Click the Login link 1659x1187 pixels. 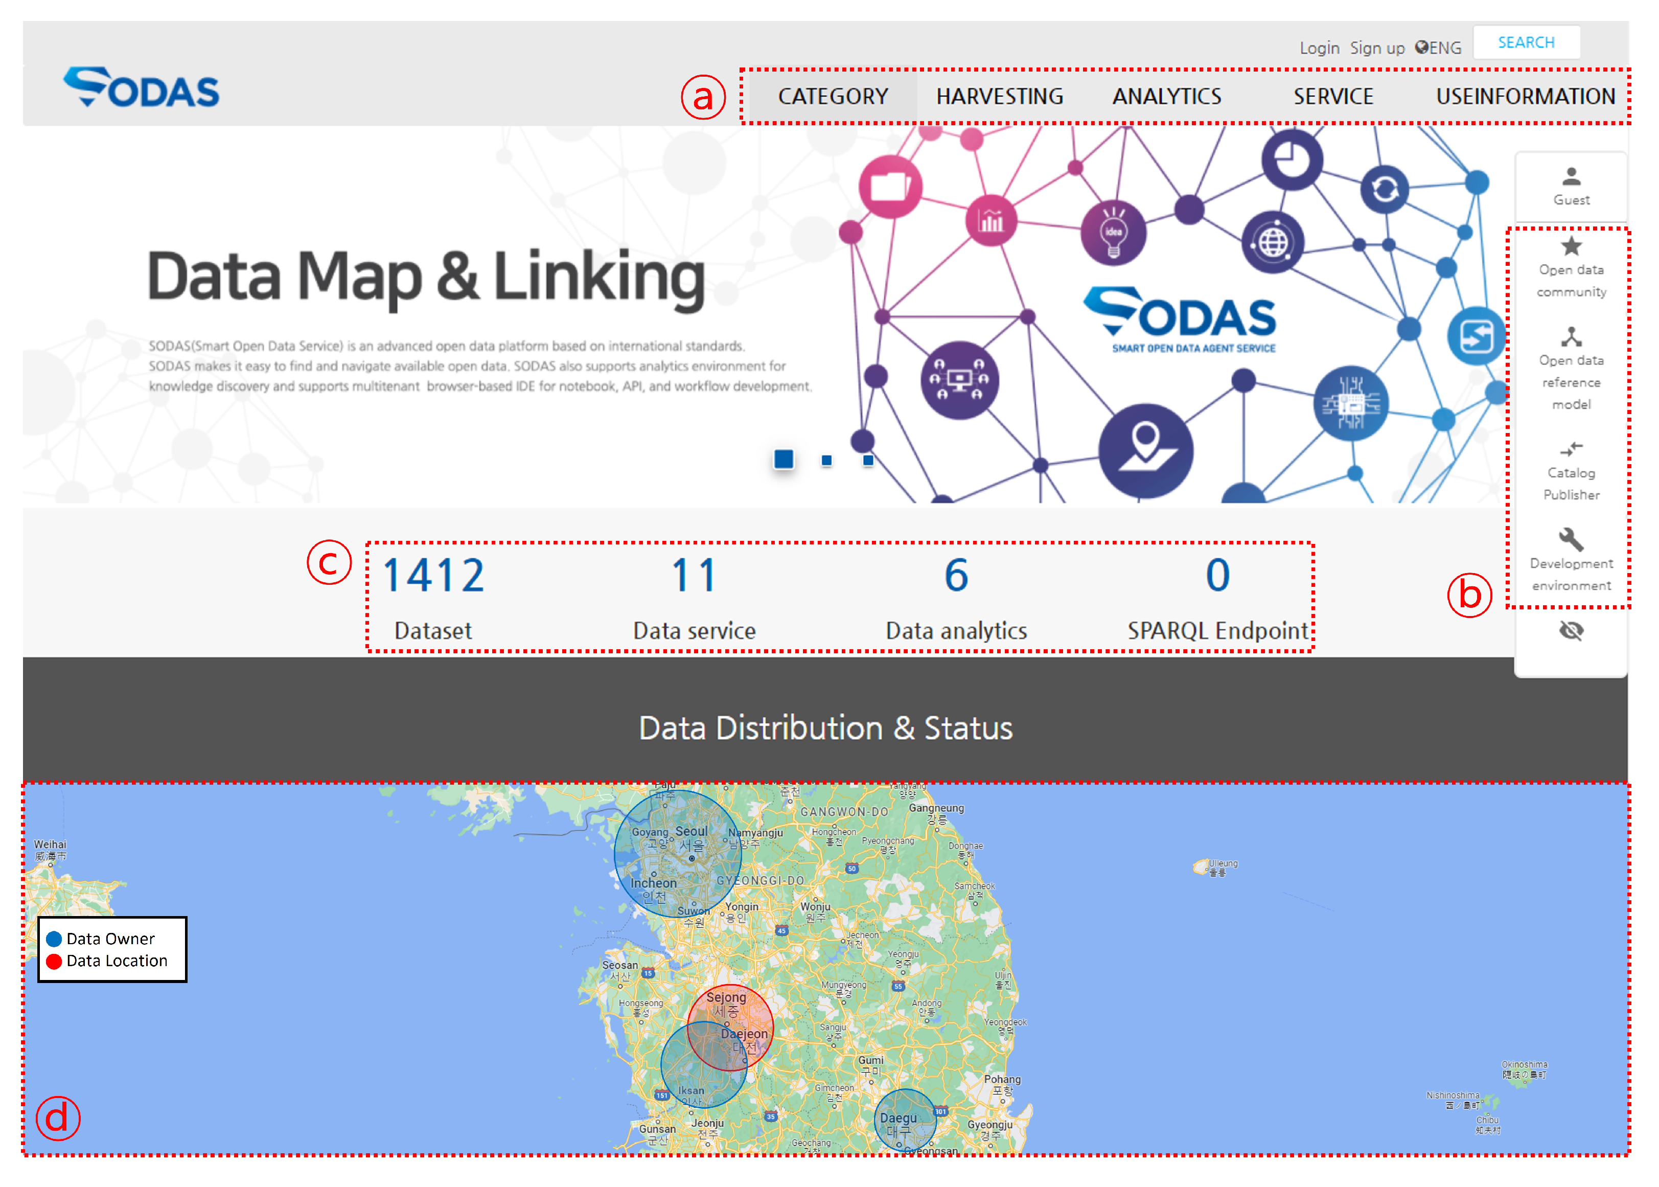point(1319,48)
